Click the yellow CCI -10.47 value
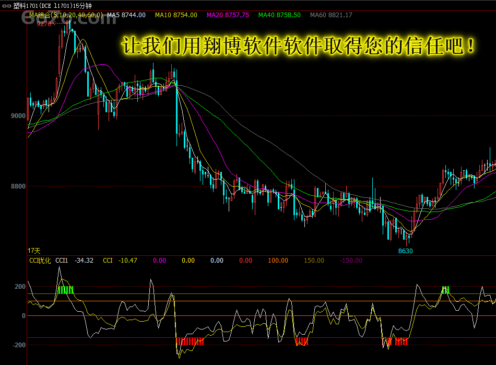Image resolution: width=496 pixels, height=365 pixels. pos(120,261)
